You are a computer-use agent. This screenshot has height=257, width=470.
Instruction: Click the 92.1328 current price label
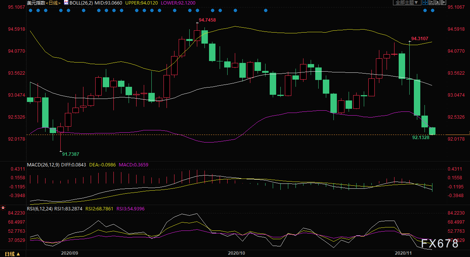pyautogui.click(x=421, y=138)
